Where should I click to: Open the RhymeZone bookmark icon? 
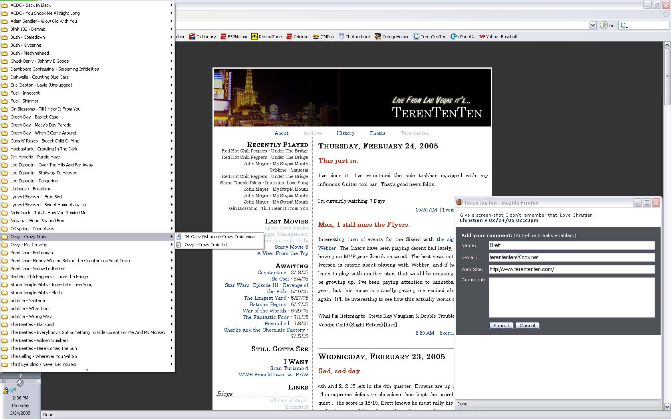tap(254, 37)
